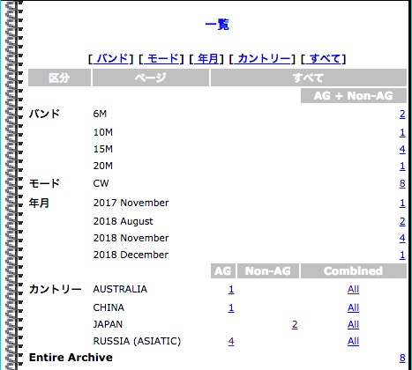The image size is (412, 370).
Task: Select the CHINA country label
Action: pyautogui.click(x=109, y=307)
